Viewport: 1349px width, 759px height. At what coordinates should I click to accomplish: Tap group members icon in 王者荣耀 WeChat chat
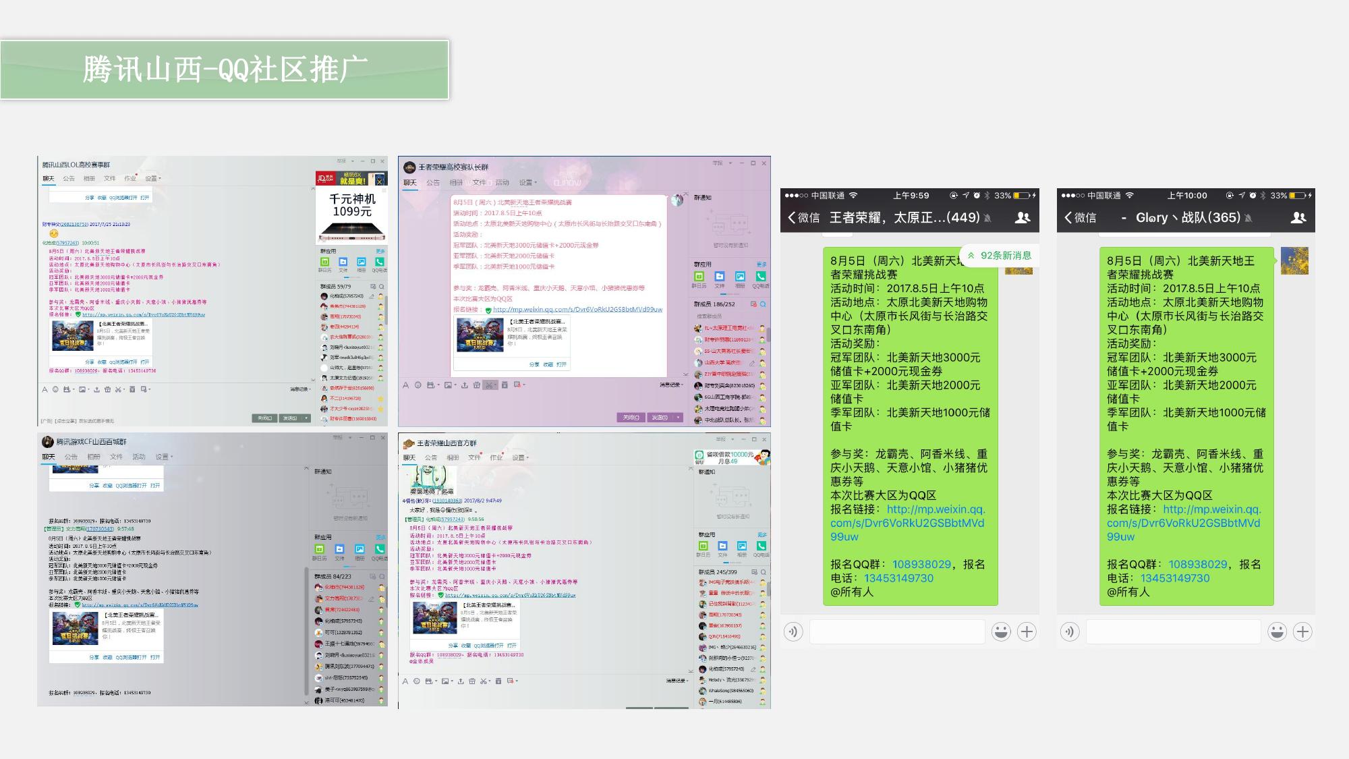pyautogui.click(x=1023, y=217)
